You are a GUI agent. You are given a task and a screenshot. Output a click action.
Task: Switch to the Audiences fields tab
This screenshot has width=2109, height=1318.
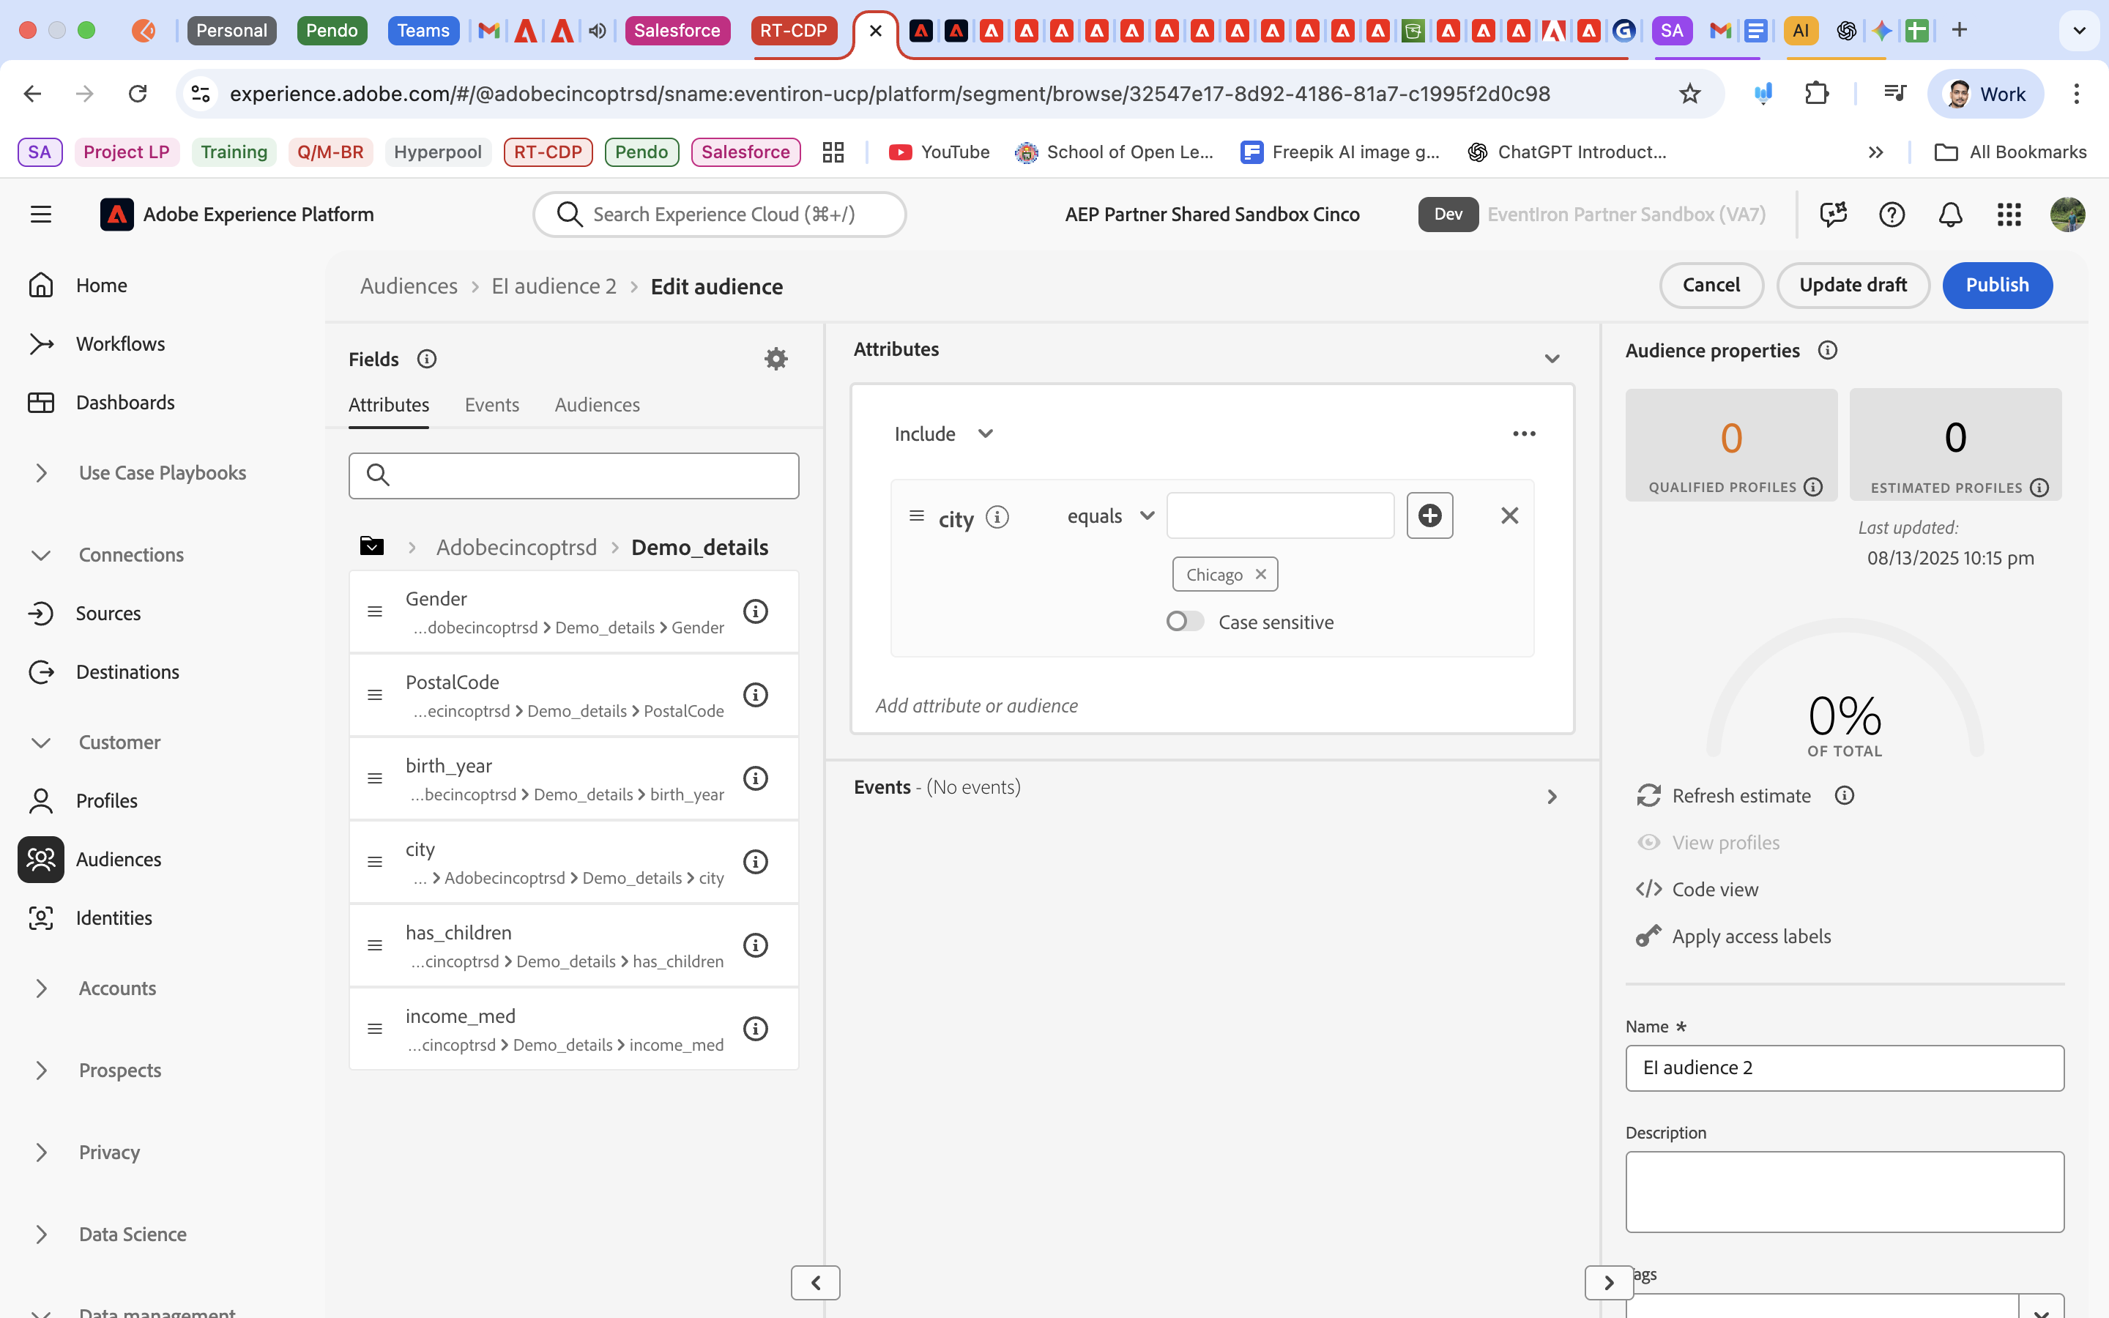point(597,404)
